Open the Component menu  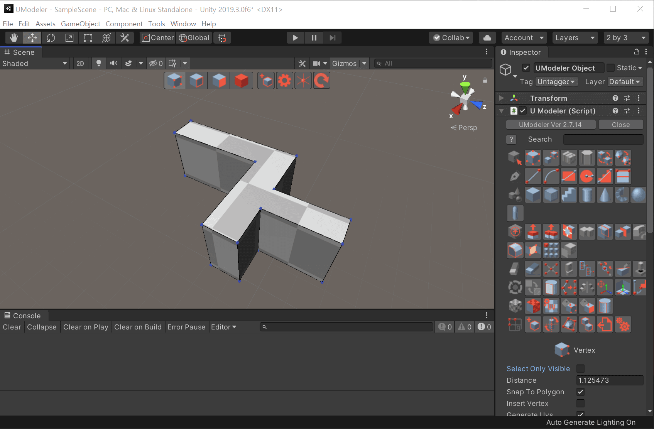click(124, 24)
